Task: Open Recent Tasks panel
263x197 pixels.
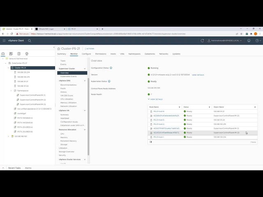Action: tap(14, 168)
